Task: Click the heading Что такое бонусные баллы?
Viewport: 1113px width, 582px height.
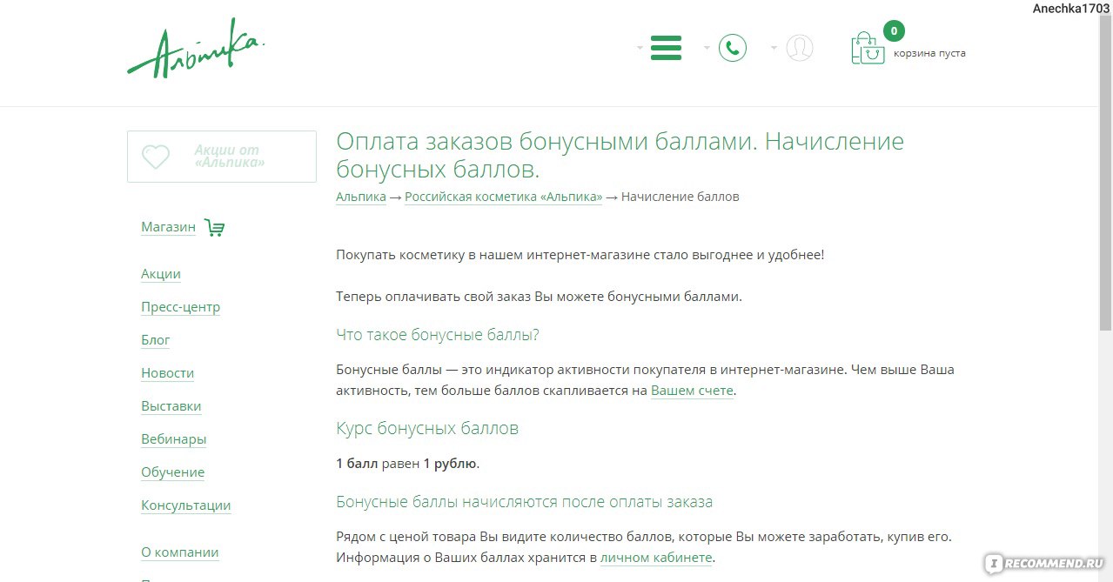Action: tap(438, 335)
